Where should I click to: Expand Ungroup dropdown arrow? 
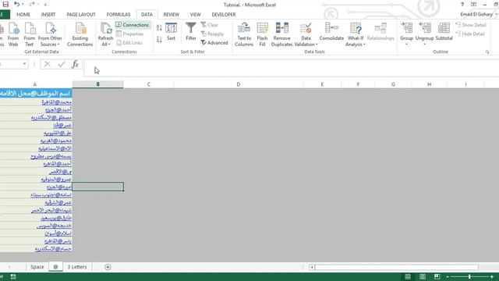(x=424, y=44)
